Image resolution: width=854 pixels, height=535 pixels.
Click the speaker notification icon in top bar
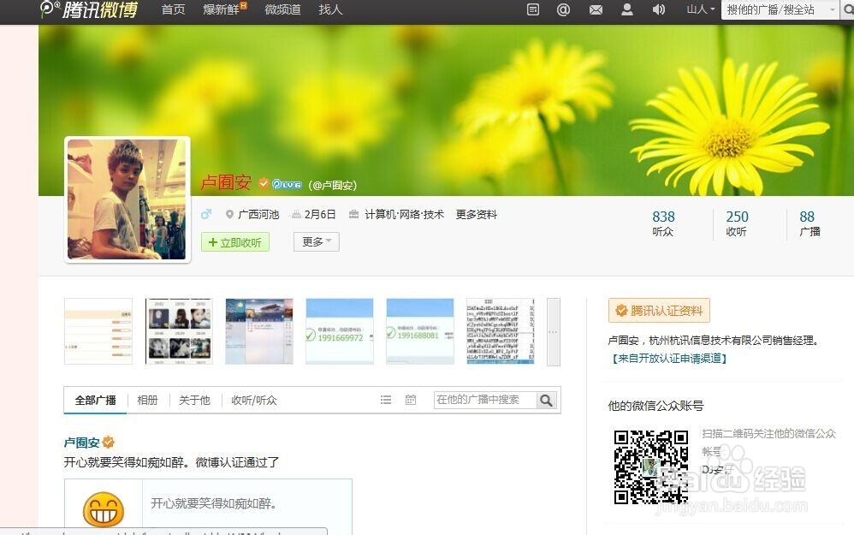pyautogui.click(x=659, y=10)
